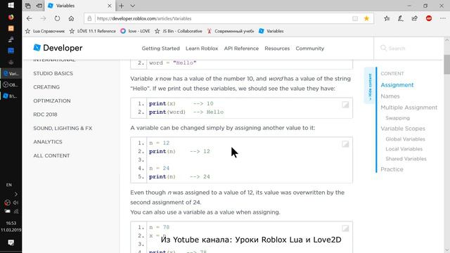The width and height of the screenshot is (450, 253).
Task: Open the red adblock extension icon
Action: tap(429, 18)
